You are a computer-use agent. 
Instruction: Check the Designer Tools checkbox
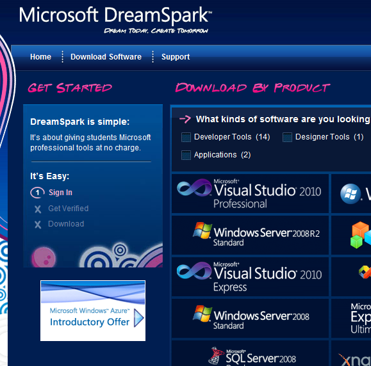pos(287,137)
